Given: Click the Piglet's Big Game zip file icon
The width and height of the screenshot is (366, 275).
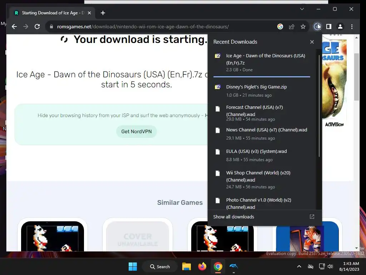Looking at the screenshot, I should 218,87.
